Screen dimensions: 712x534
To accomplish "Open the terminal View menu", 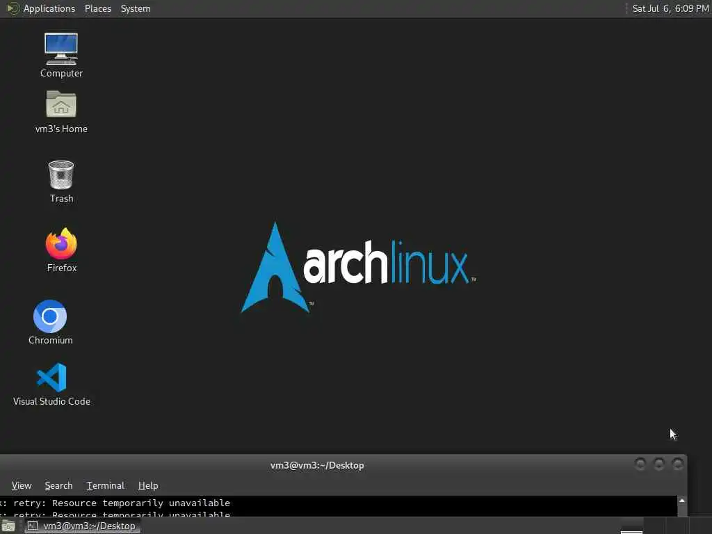I will 22,485.
